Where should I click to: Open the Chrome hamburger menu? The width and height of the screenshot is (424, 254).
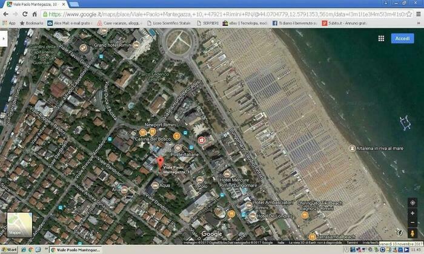(419, 14)
